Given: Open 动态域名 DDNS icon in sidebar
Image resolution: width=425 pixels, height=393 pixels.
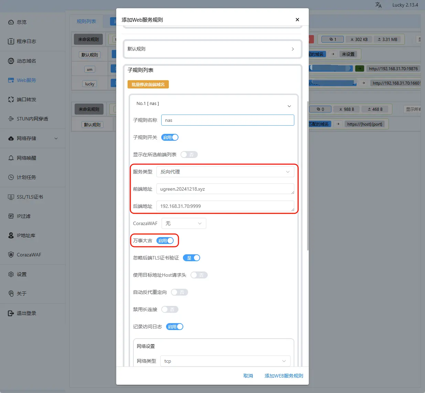Looking at the screenshot, I should coord(11,61).
